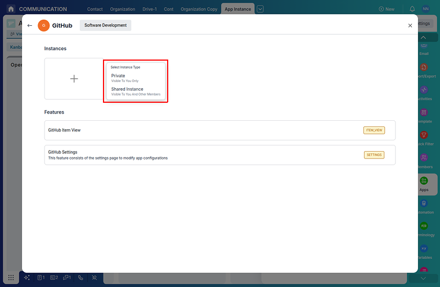Open the notifications bell
440x287 pixels.
412,9
